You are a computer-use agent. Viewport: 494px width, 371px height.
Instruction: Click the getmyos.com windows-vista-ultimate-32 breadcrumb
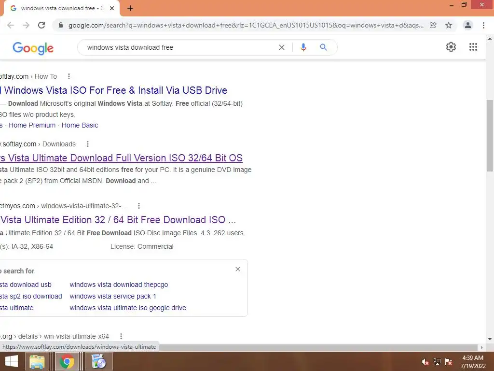(63, 206)
